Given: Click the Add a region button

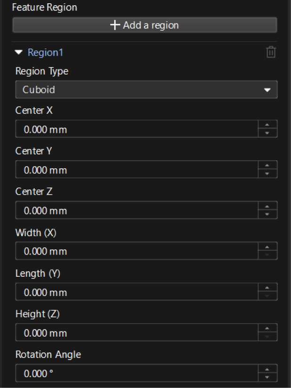Looking at the screenshot, I should [x=145, y=25].
